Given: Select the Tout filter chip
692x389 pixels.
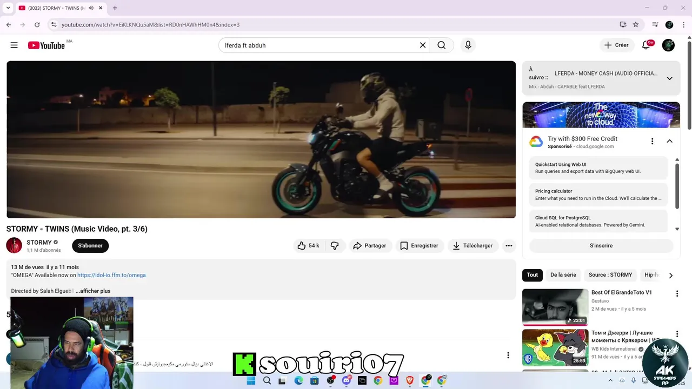Looking at the screenshot, I should [x=533, y=275].
